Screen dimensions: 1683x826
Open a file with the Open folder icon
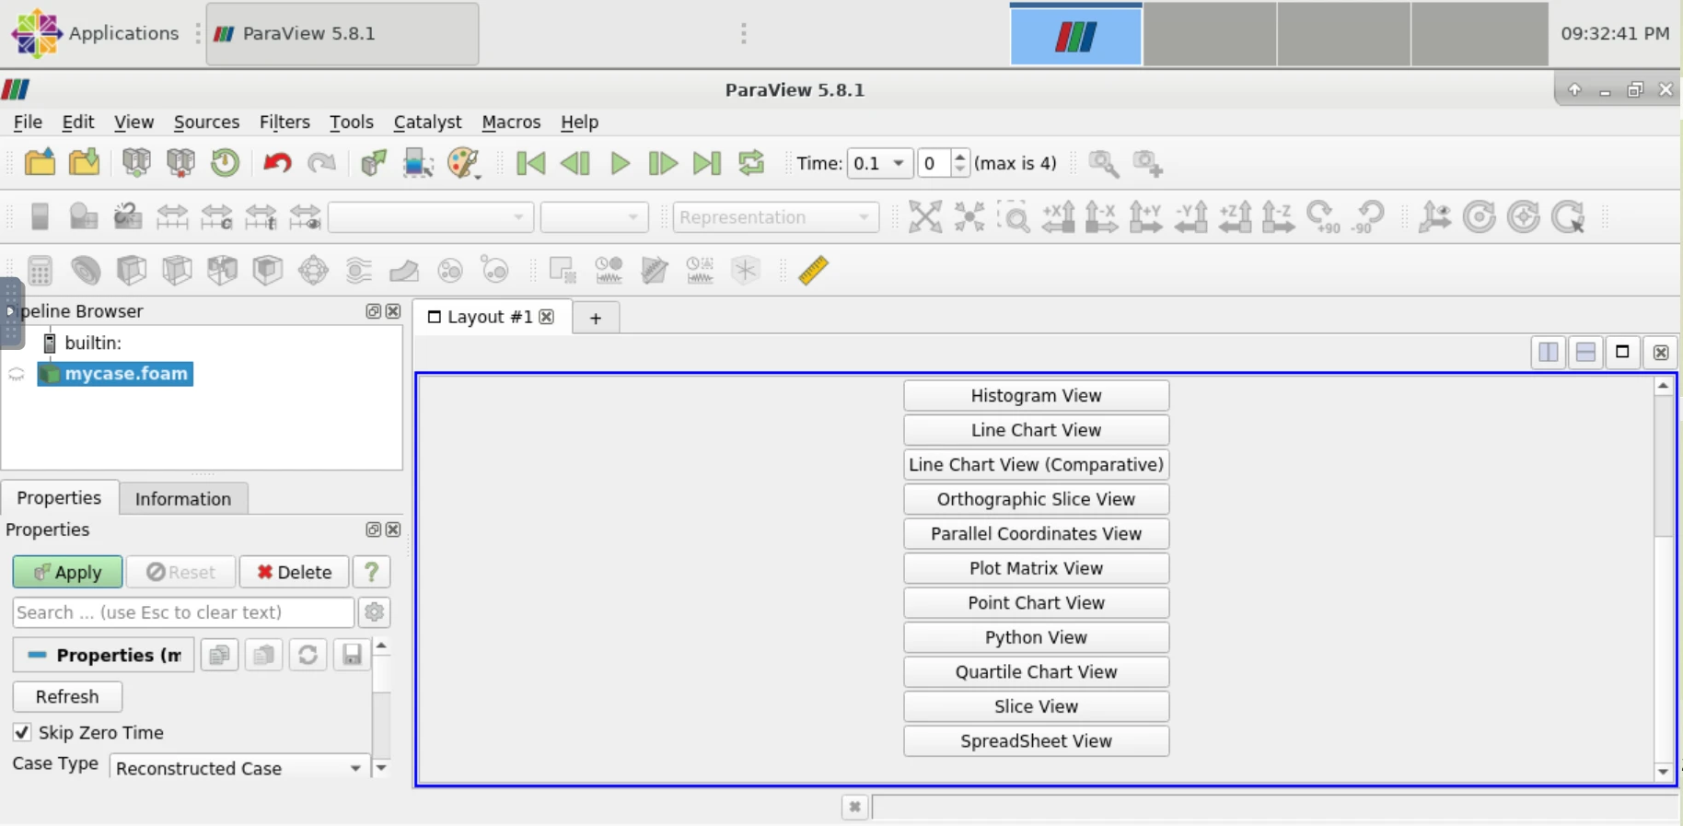tap(40, 163)
